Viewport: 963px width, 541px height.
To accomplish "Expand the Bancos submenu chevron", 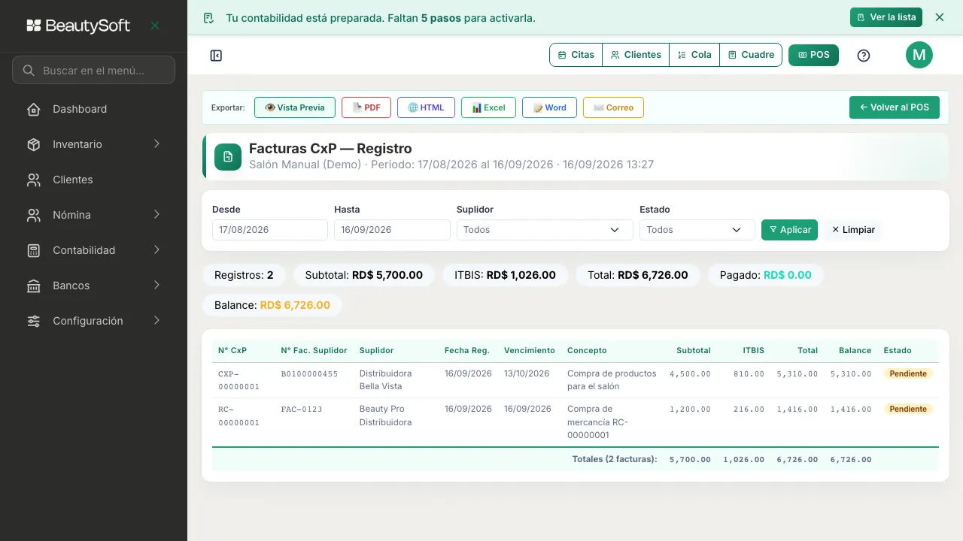I will click(156, 285).
